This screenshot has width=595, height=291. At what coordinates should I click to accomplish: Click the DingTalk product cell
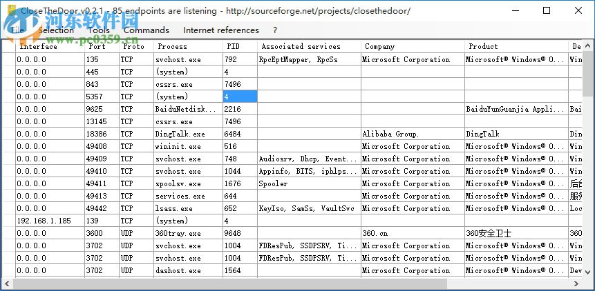(x=516, y=134)
